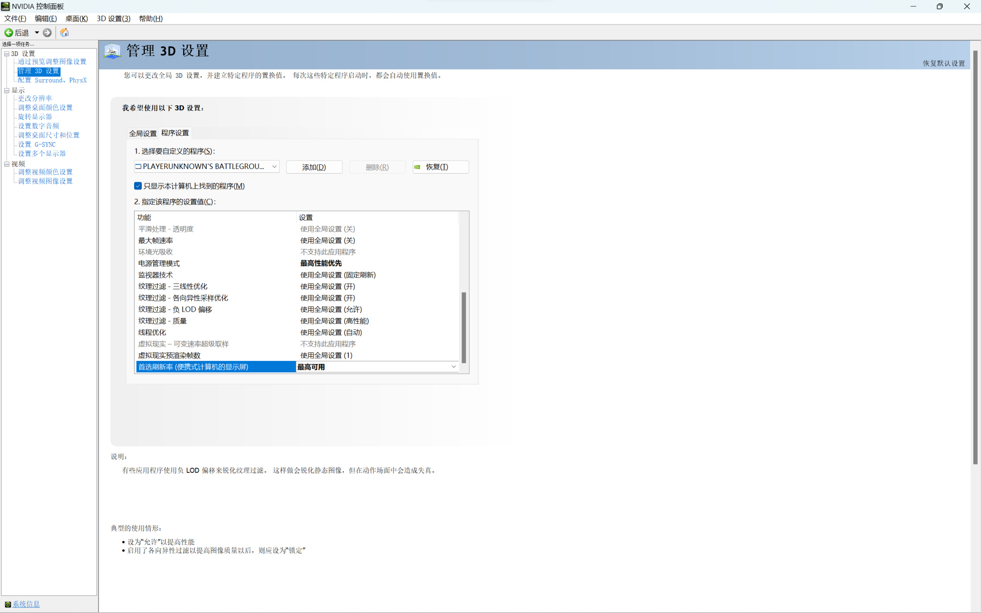Click the Forward arrow icon in toolbar
Screen dimensions: 981x613
point(47,32)
